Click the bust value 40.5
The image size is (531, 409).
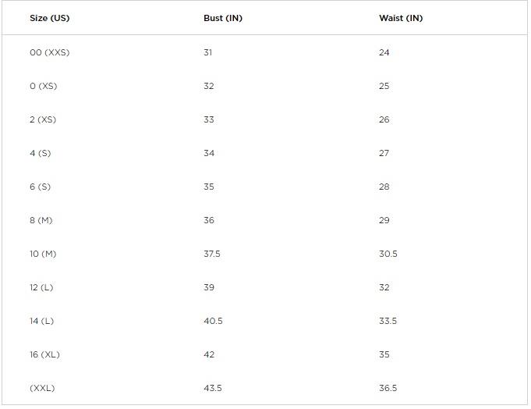coord(213,321)
